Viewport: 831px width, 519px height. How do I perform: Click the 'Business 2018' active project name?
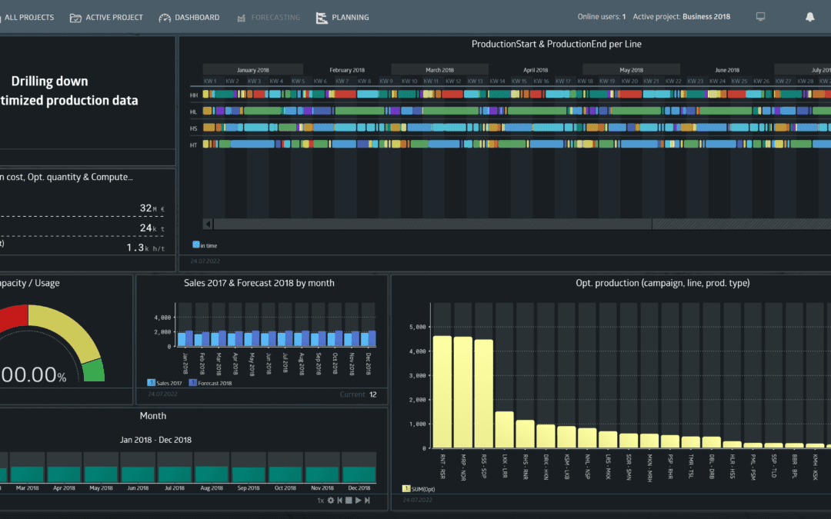coord(706,17)
